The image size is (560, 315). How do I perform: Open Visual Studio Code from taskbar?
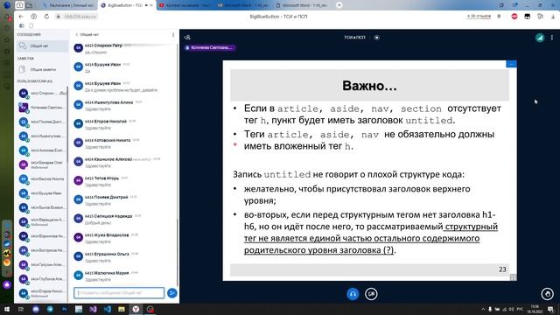pos(107,309)
